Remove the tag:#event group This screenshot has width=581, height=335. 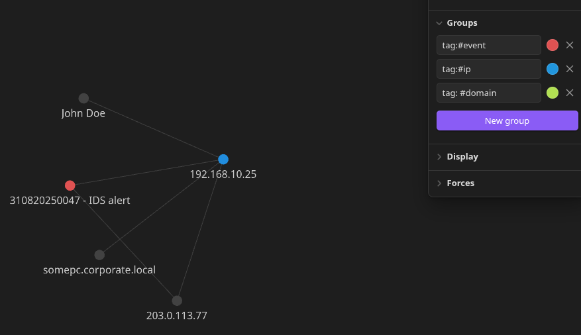pyautogui.click(x=570, y=45)
